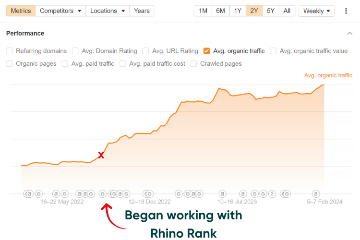Click the '2' marker on the timeline
This screenshot has width=360, height=240.
click(272, 194)
